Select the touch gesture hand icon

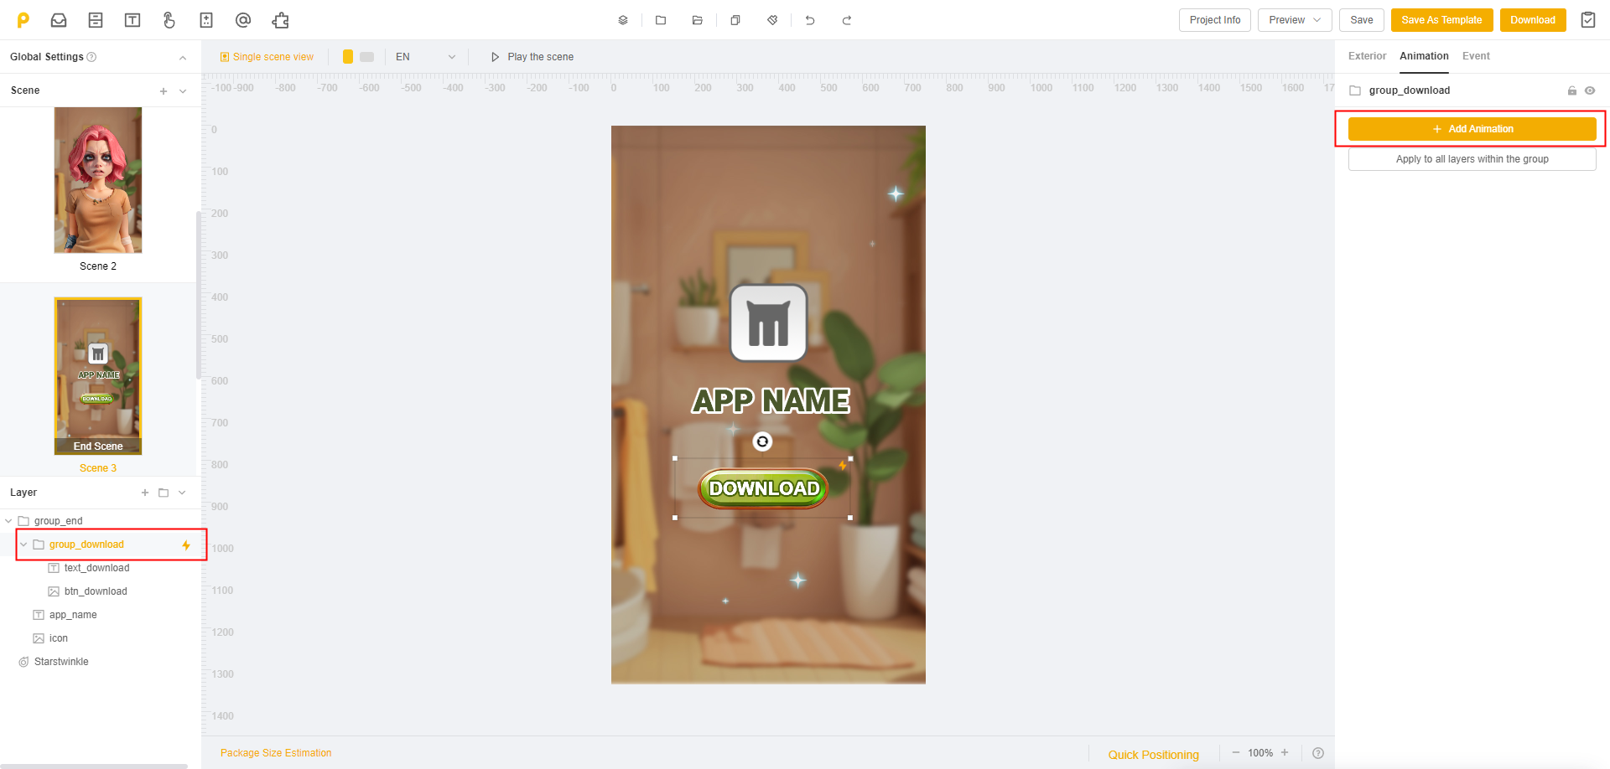click(x=169, y=20)
